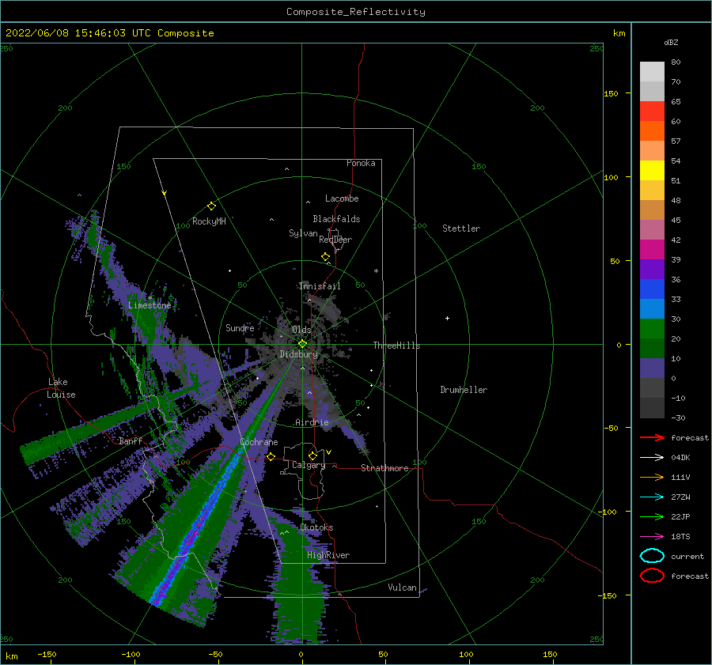Click the current legend label
The width and height of the screenshot is (712, 665).
[687, 556]
